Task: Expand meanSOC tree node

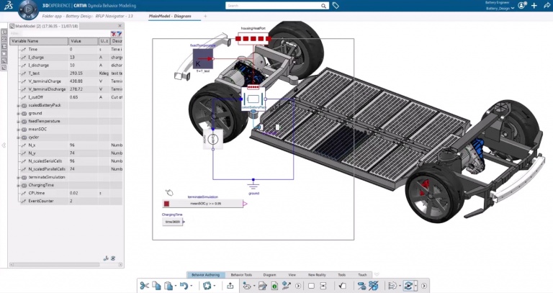Action: tap(18, 130)
